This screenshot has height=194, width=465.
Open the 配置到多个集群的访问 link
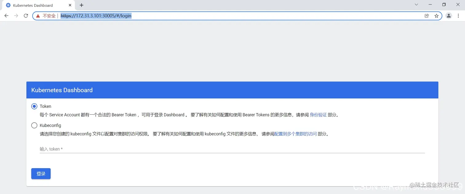point(296,134)
